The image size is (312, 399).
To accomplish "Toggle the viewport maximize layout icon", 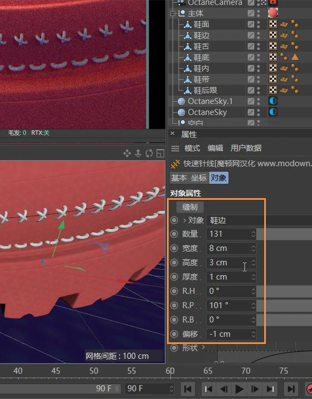I will point(160,153).
